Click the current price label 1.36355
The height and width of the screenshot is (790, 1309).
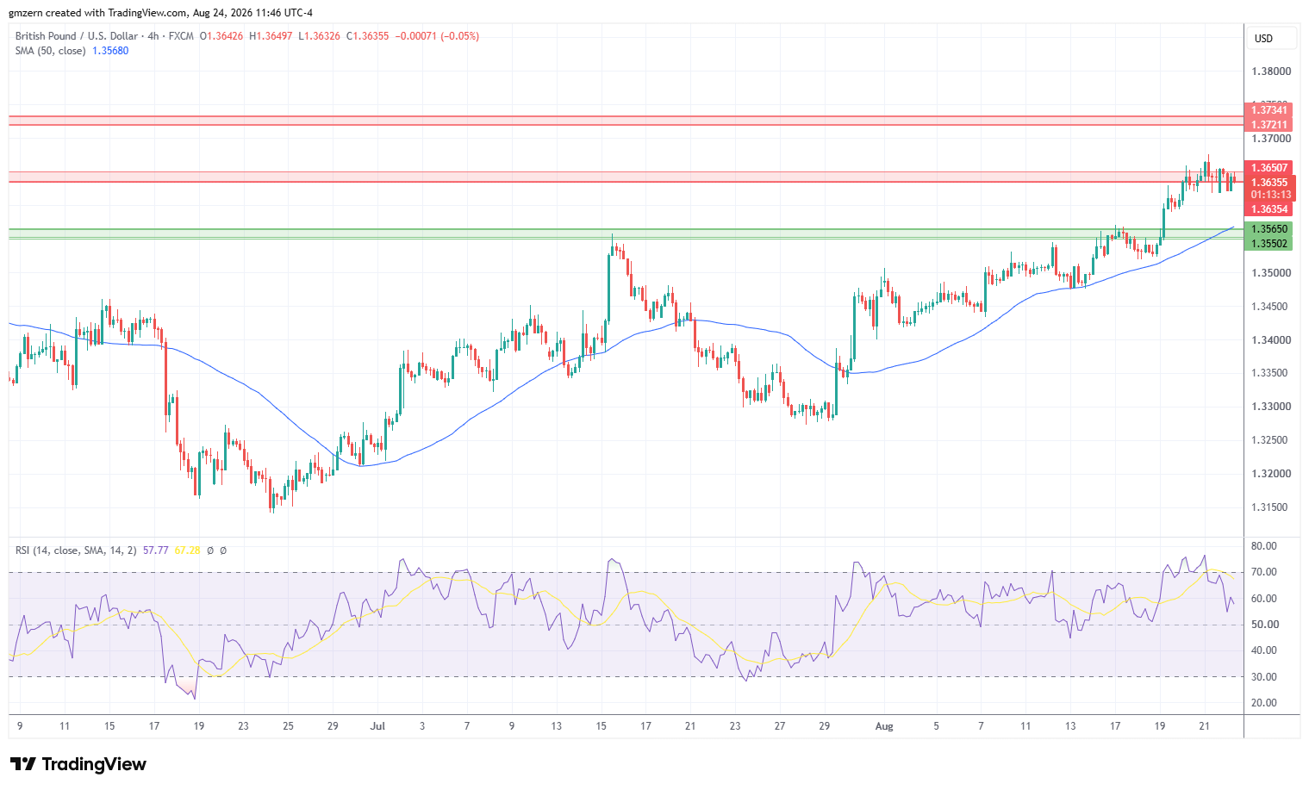click(1268, 183)
